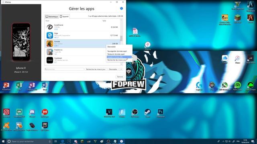Click the app list vertical scrollbar thumb
257x144 pixels.
coord(121,38)
